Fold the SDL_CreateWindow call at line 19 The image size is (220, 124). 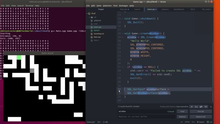point(122,37)
